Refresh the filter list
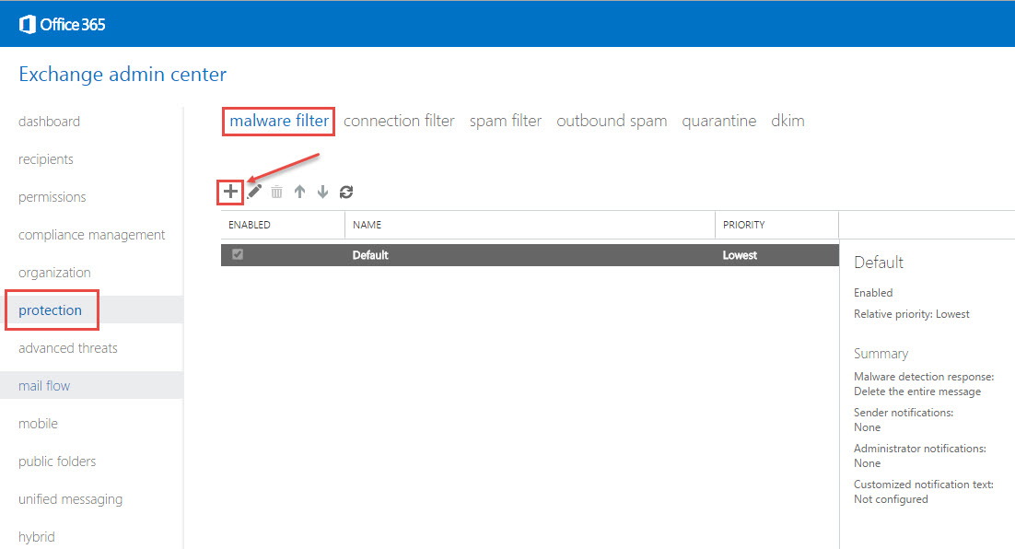This screenshot has width=1015, height=549. [345, 192]
